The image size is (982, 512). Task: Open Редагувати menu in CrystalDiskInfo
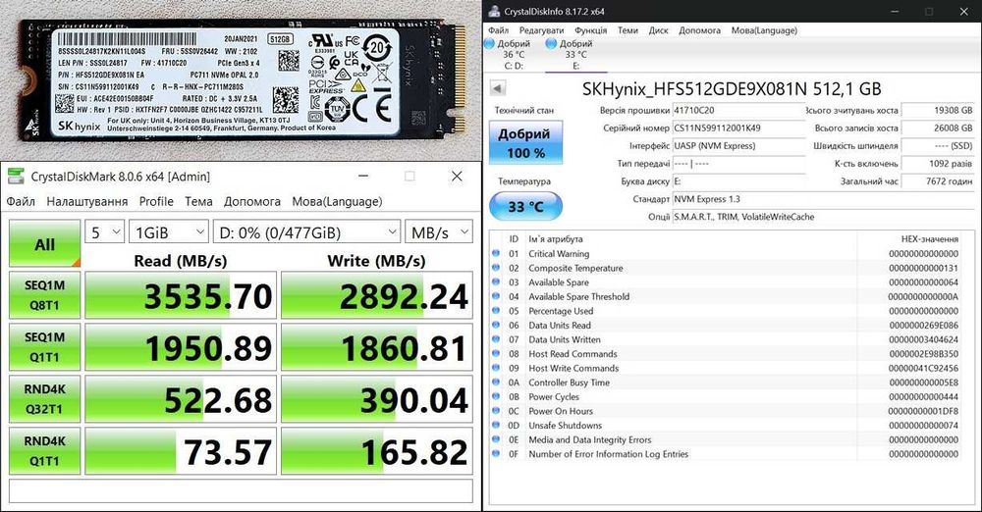click(541, 30)
